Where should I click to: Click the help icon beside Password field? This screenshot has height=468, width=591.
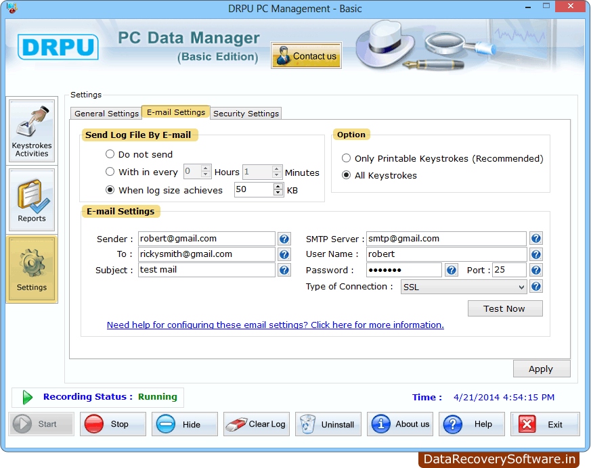pos(451,270)
